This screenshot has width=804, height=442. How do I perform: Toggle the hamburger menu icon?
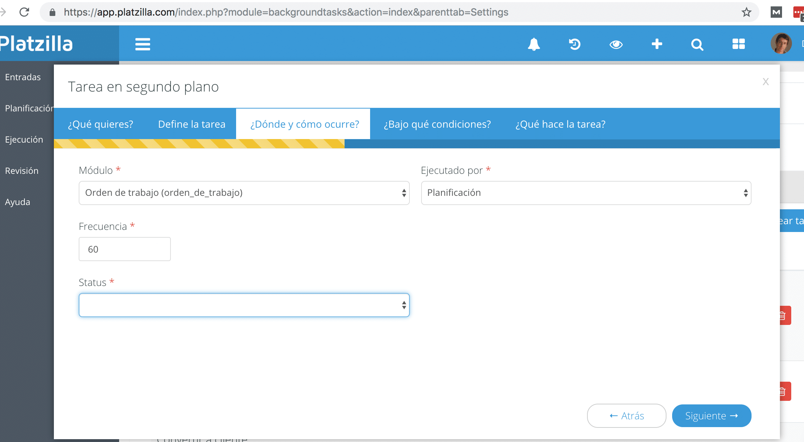143,44
